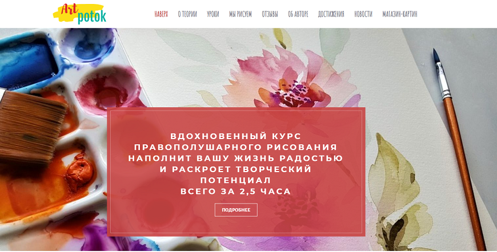The height and width of the screenshot is (252, 497).
Task: Click the thin round paintbrush image
Action: tap(459, 149)
